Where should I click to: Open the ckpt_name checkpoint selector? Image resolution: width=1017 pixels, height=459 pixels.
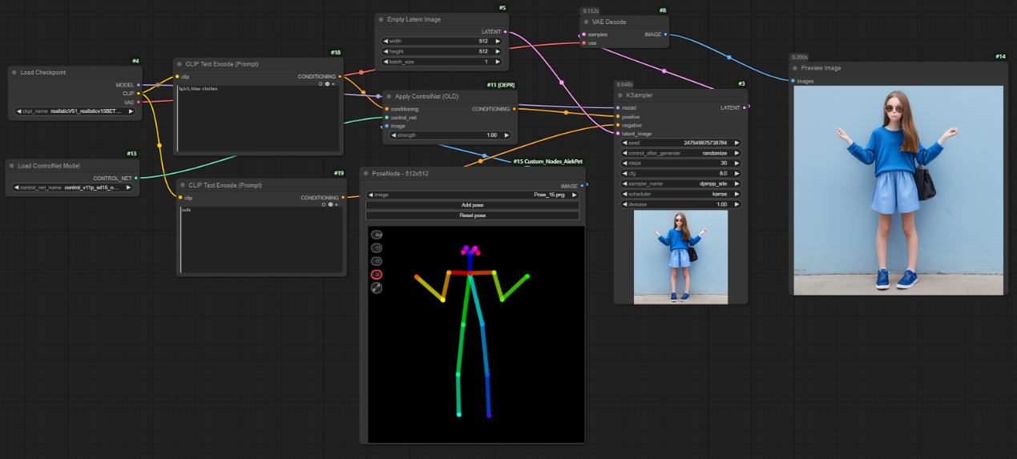click(76, 111)
